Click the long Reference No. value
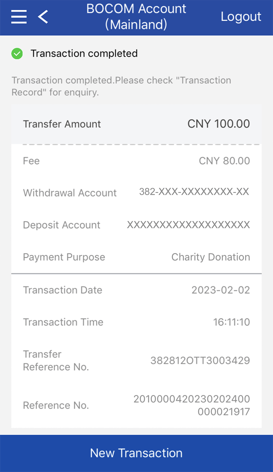Viewport: 273px width, 472px height. pos(192,405)
